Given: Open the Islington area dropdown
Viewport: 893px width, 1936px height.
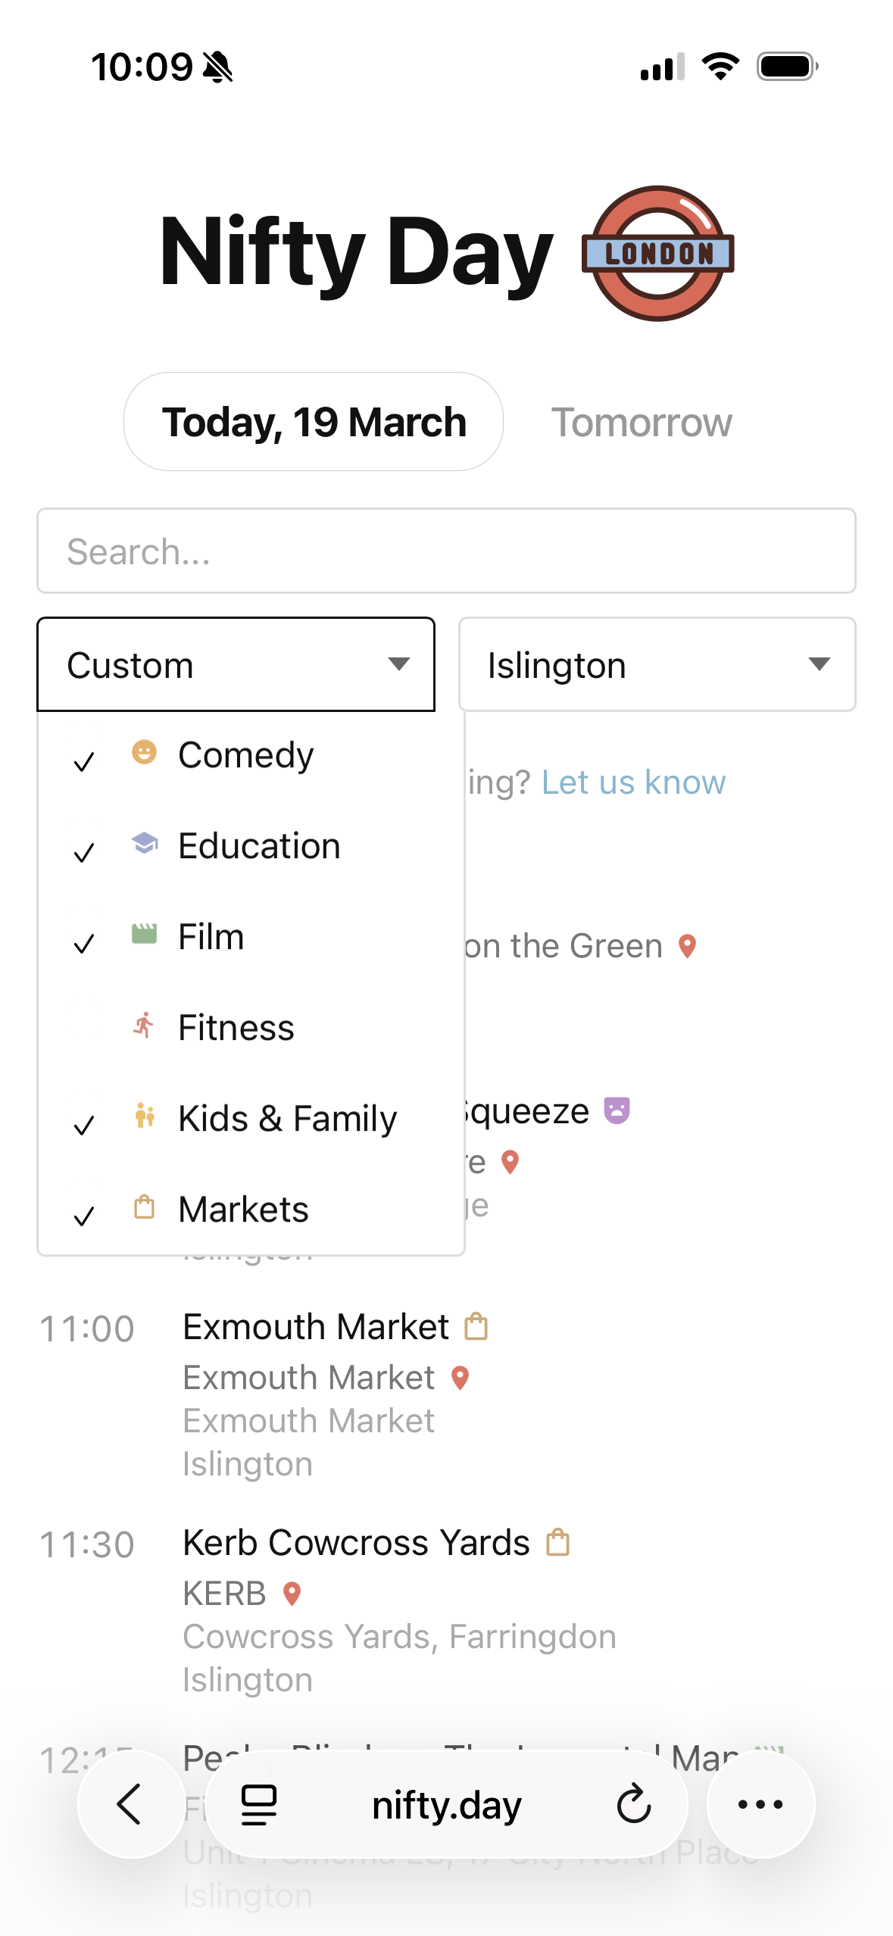Looking at the screenshot, I should [657, 665].
